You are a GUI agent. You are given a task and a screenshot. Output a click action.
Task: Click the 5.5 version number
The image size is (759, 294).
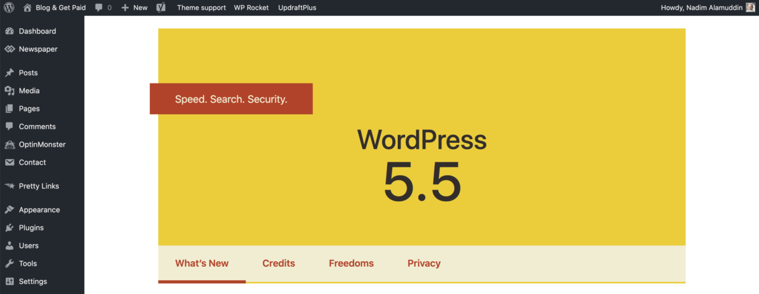(422, 181)
